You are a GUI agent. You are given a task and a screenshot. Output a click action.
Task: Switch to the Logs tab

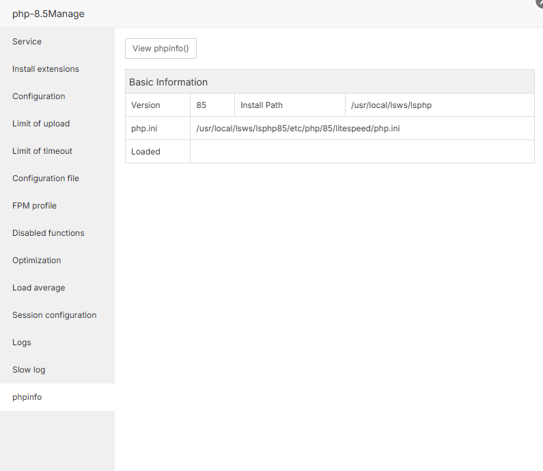(22, 342)
